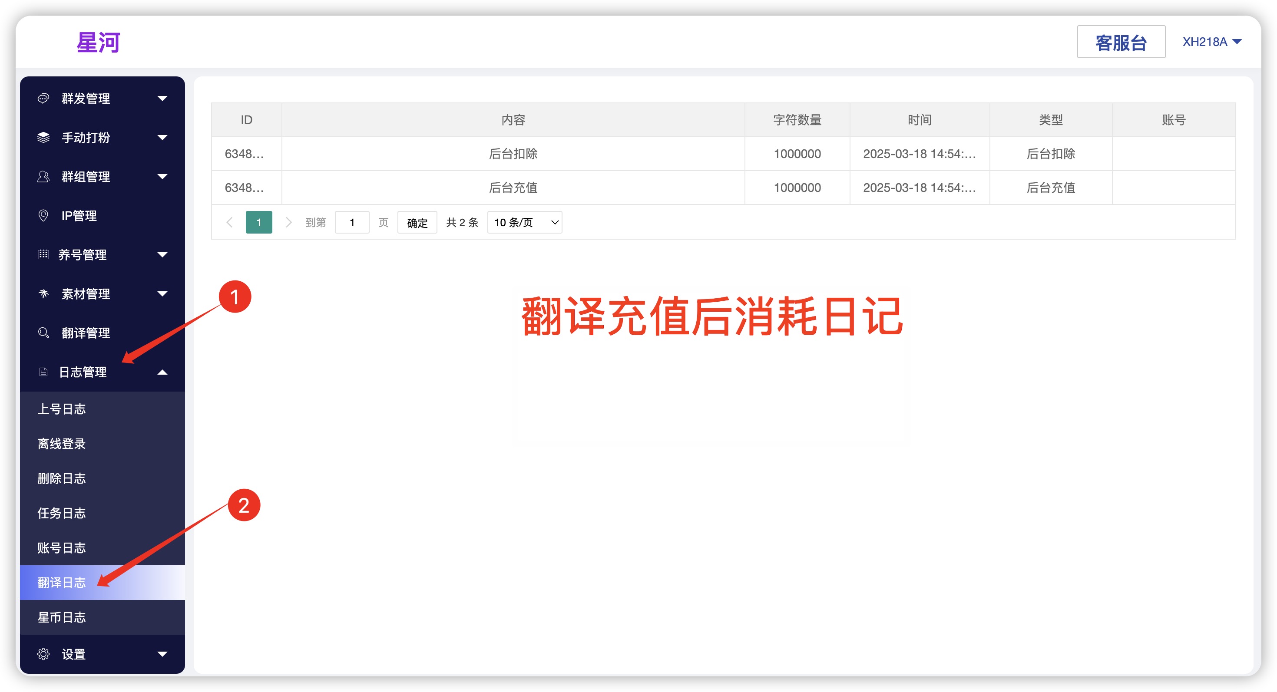Click the 设置 gear icon

pyautogui.click(x=43, y=654)
